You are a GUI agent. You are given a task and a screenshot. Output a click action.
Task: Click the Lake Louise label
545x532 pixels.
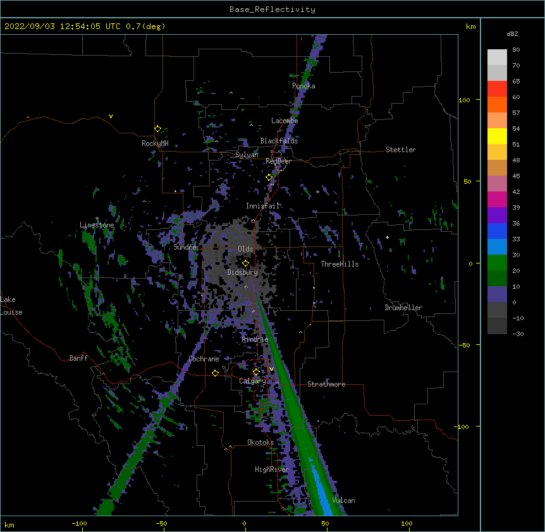11,306
